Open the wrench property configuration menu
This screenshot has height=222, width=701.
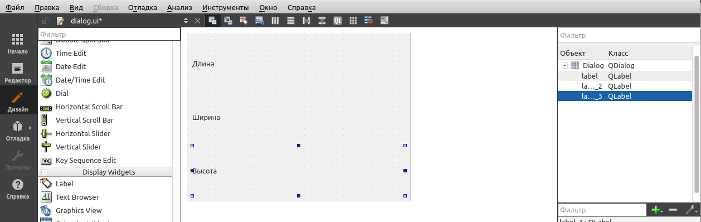click(x=691, y=210)
